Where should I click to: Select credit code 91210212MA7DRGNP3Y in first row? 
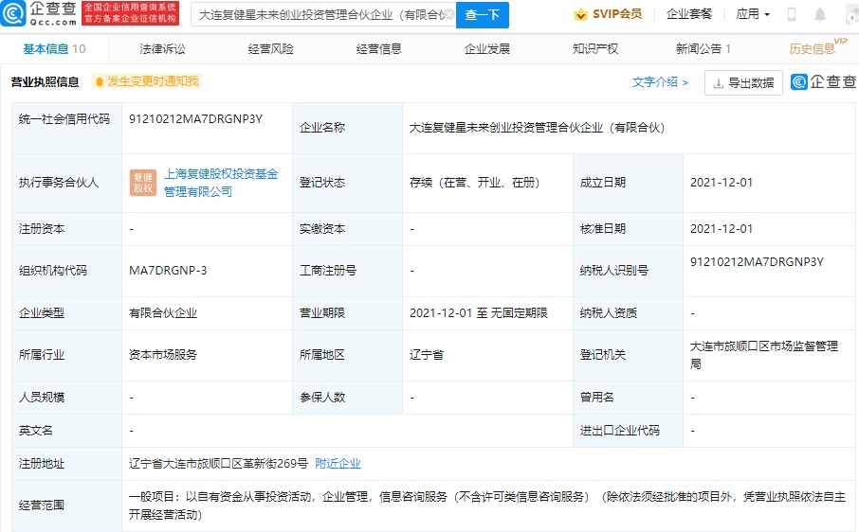click(195, 119)
